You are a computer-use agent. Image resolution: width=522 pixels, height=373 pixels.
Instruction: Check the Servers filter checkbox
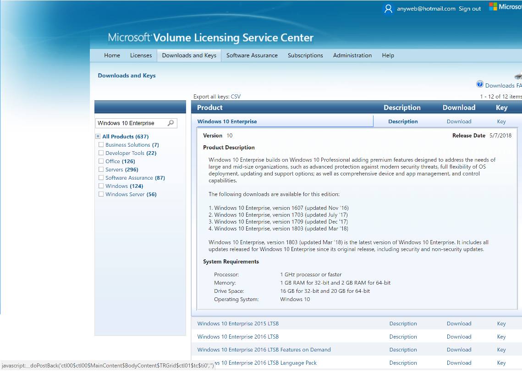[x=101, y=170]
